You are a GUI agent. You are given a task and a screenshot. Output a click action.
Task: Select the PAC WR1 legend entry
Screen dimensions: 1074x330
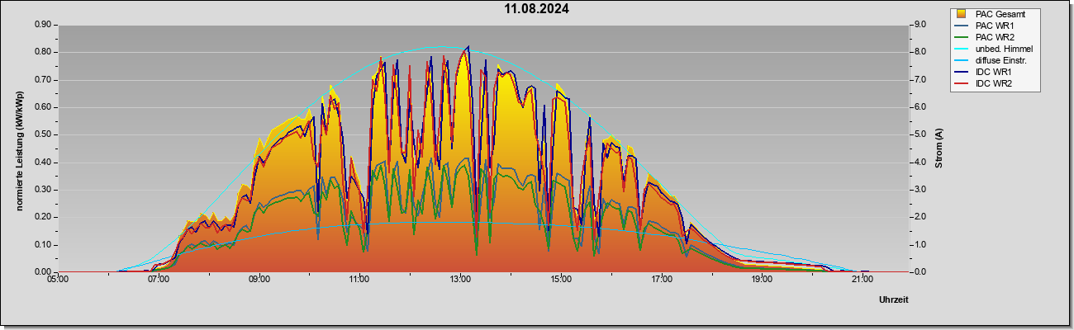[994, 26]
